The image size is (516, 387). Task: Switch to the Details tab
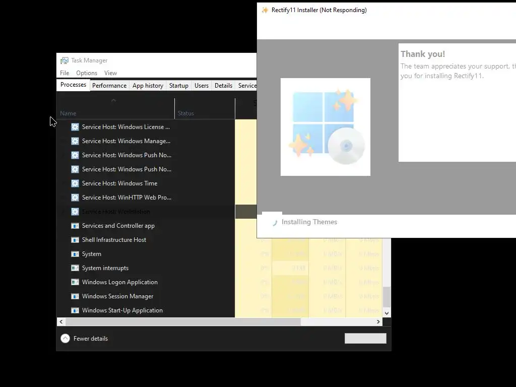pos(223,86)
